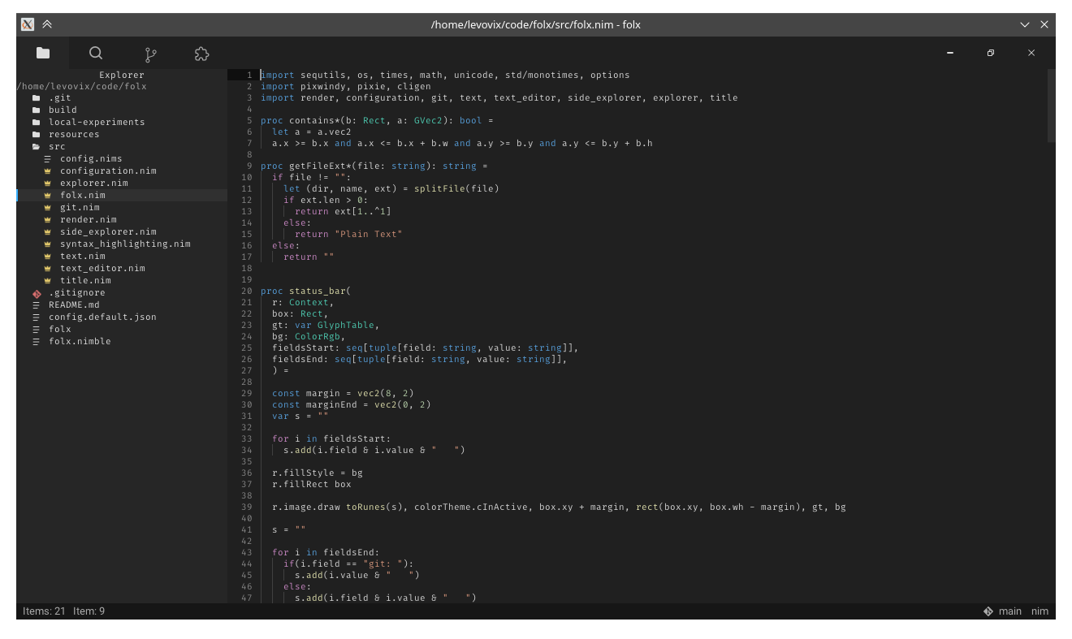Click the crown icon next to title.nim
The width and height of the screenshot is (1072, 639).
[48, 281]
